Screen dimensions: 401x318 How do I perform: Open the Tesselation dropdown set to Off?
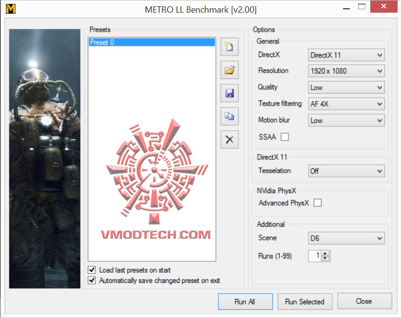click(346, 171)
